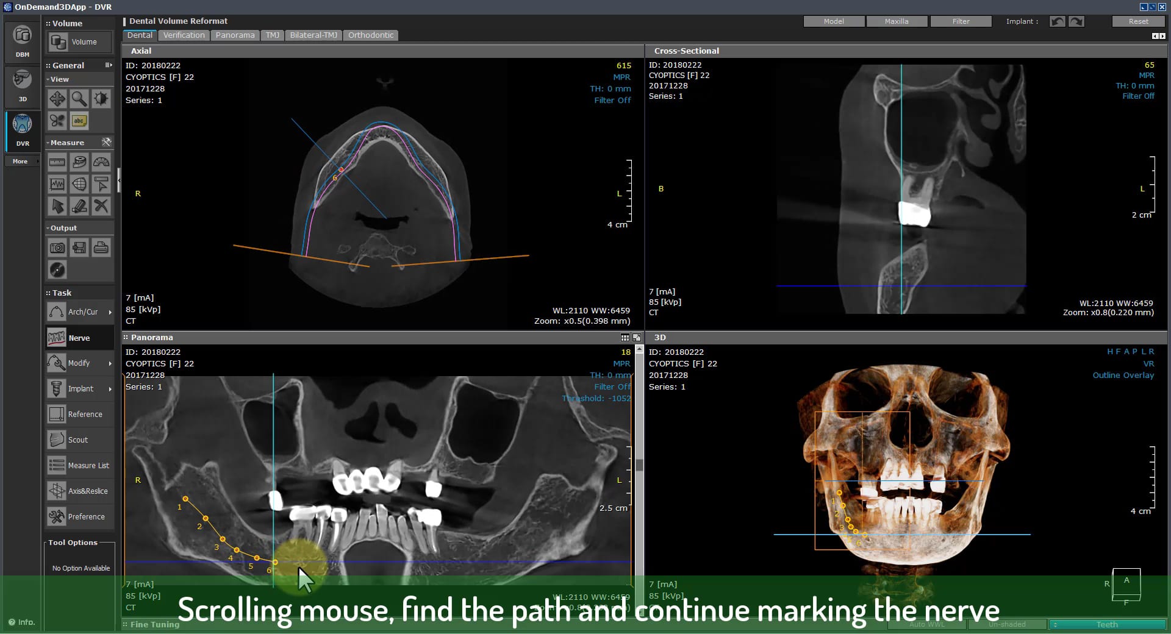Open the Measure List task

pyautogui.click(x=80, y=466)
